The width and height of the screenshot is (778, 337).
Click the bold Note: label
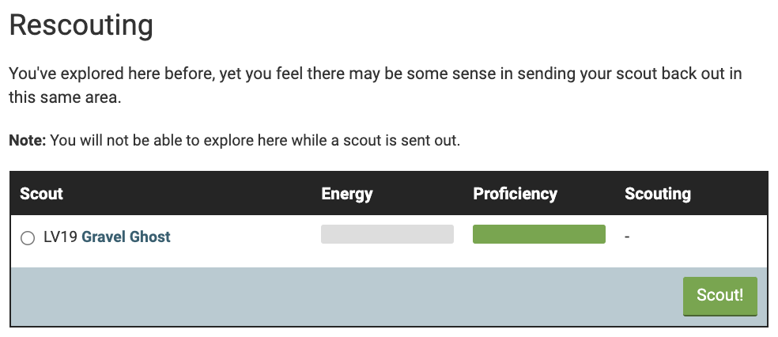coord(28,141)
